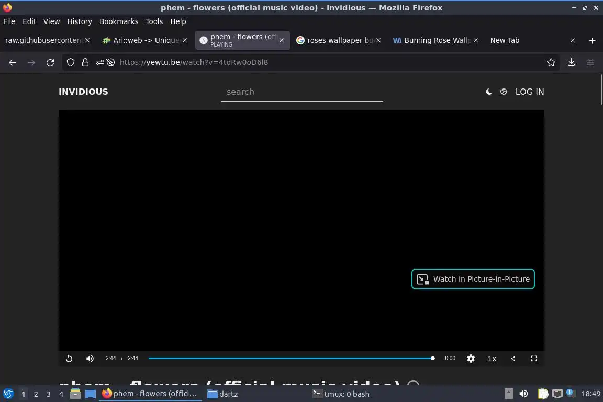The height and width of the screenshot is (402, 603).
Task: Click the Watch in Picture-in-Picture button
Action: tap(473, 279)
